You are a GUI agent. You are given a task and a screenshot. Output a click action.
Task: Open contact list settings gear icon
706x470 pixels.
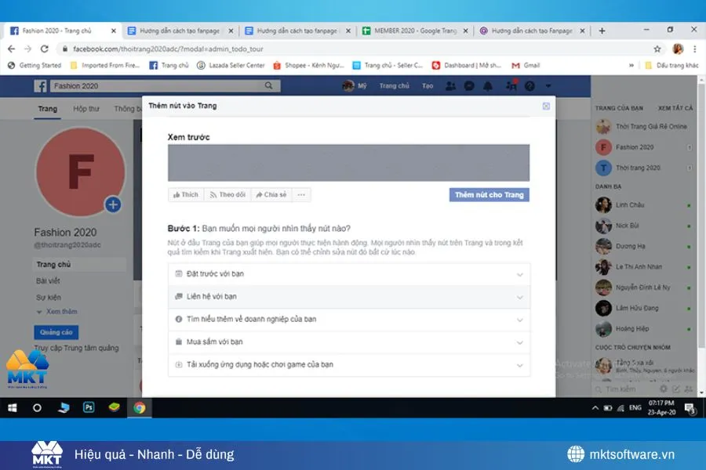(663, 389)
